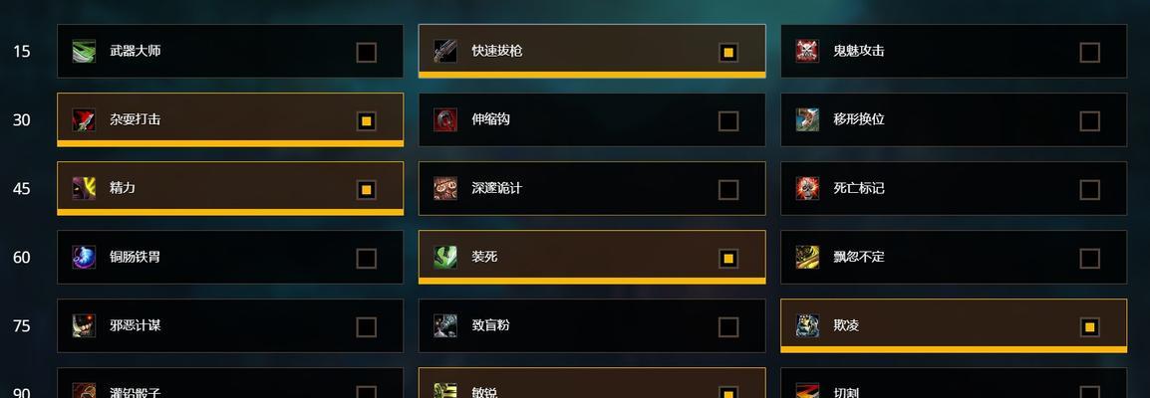Select the 精力 talent row

pos(230,189)
